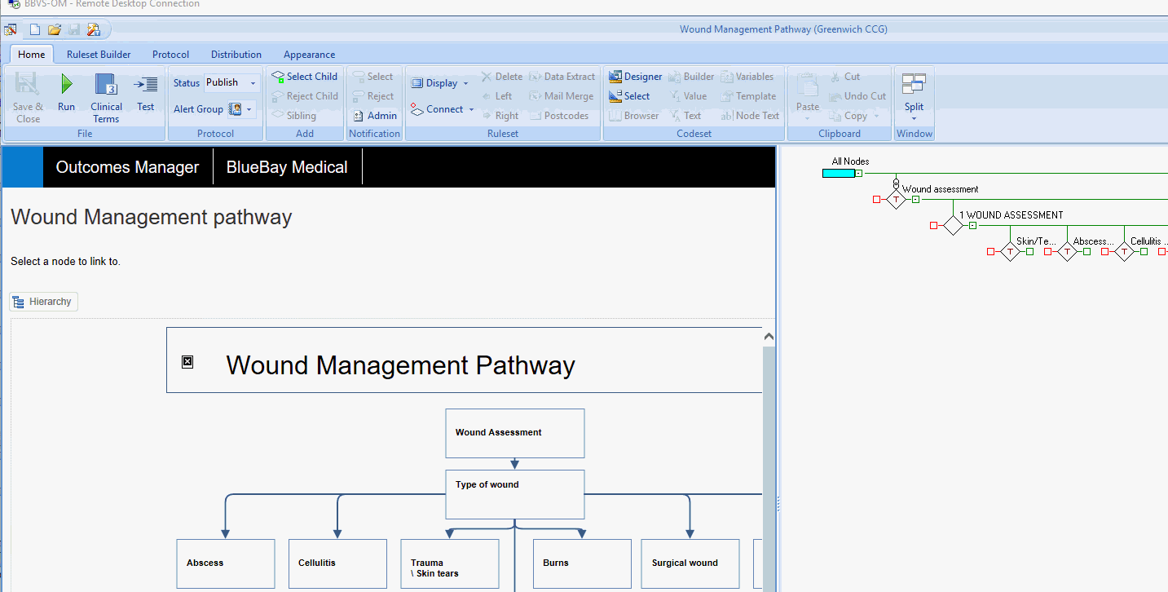Open Clinical Terms tool
This screenshot has width=1168, height=592.
click(106, 85)
